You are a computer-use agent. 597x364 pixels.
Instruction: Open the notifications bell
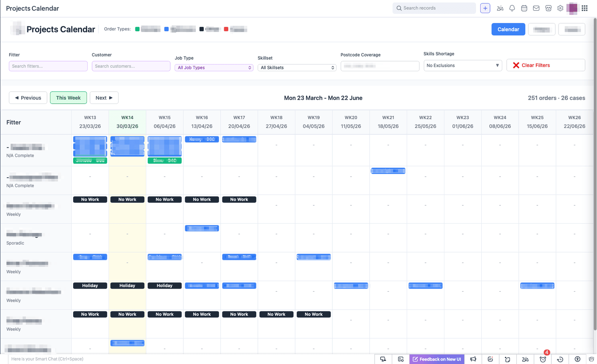pos(512,8)
